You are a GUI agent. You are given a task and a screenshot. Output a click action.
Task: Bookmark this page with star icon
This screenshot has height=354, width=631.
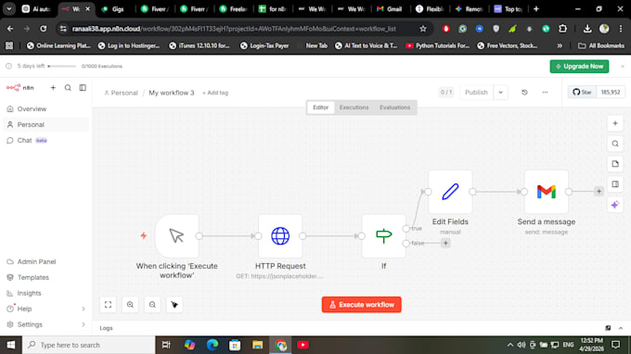click(x=423, y=29)
